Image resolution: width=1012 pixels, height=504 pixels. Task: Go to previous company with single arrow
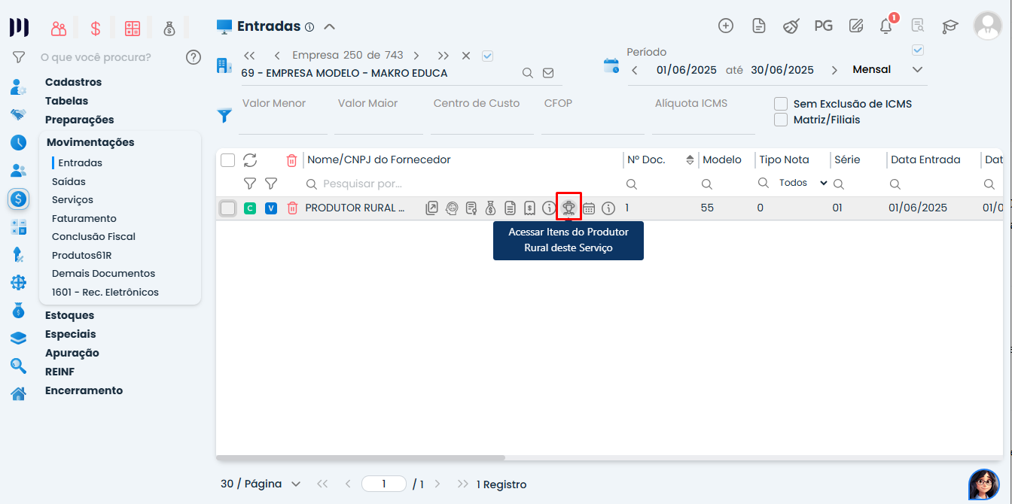pyautogui.click(x=277, y=56)
